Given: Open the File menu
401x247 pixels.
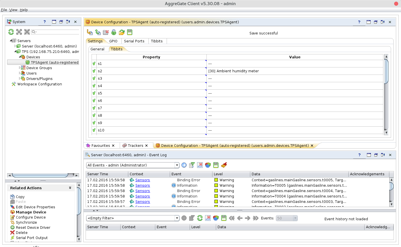Looking at the screenshot, I should tap(4, 10).
